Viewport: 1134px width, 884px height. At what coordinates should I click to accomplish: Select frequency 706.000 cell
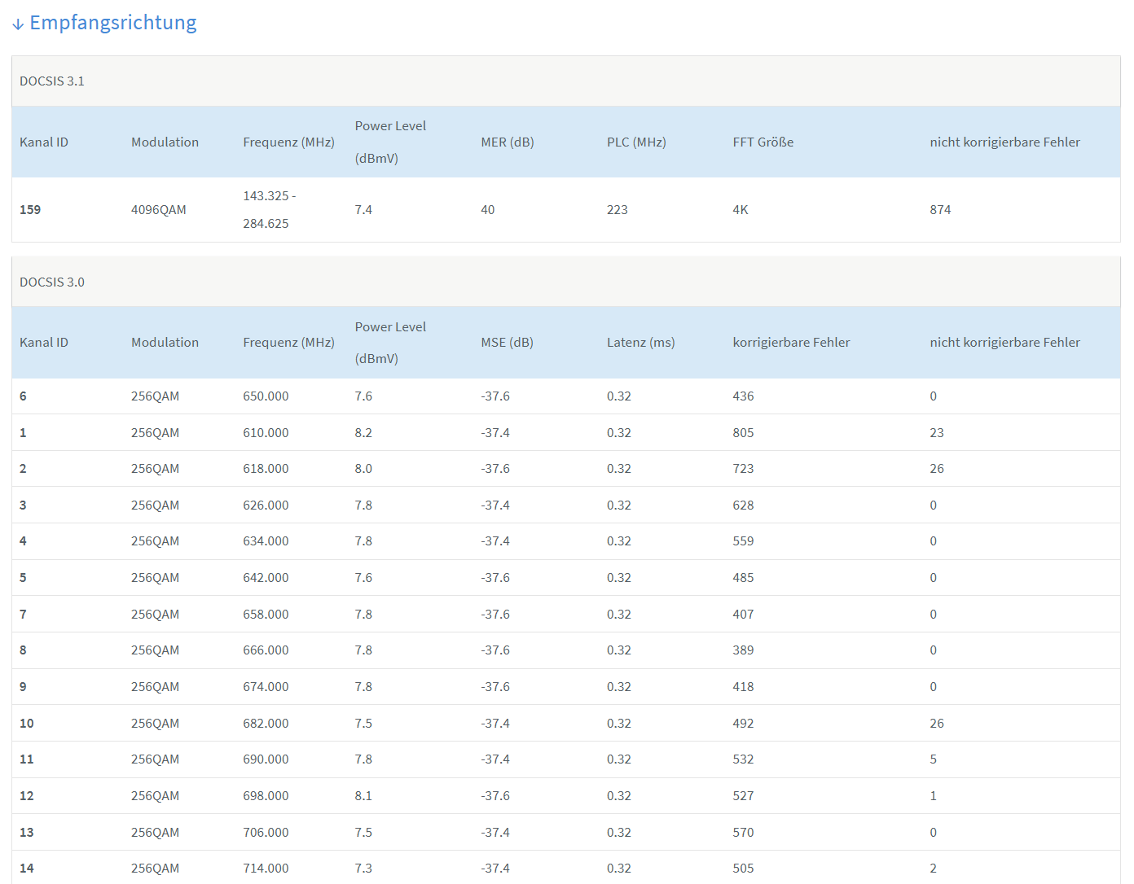click(266, 833)
